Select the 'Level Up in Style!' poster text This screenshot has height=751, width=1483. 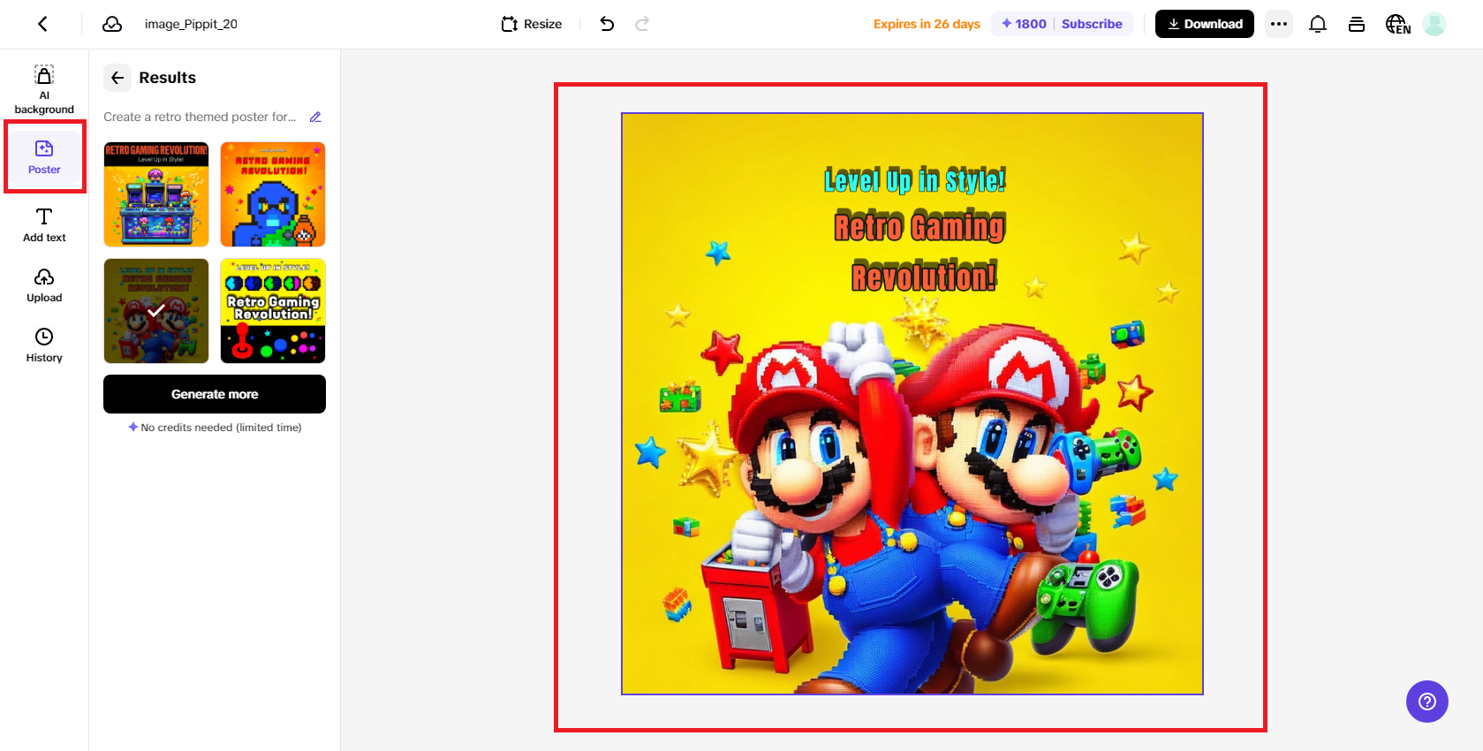pos(914,180)
